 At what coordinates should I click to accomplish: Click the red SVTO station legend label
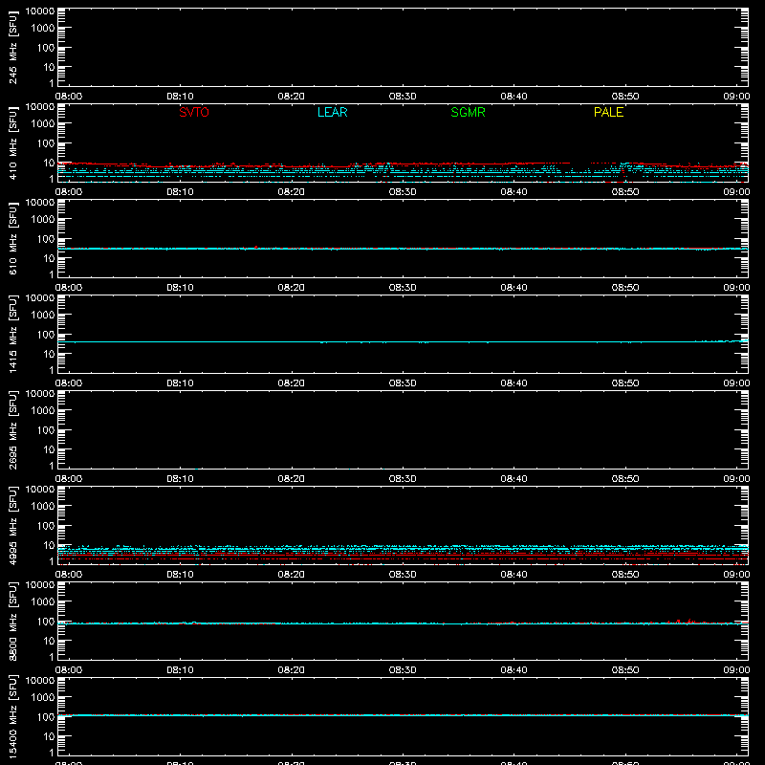tap(194, 112)
